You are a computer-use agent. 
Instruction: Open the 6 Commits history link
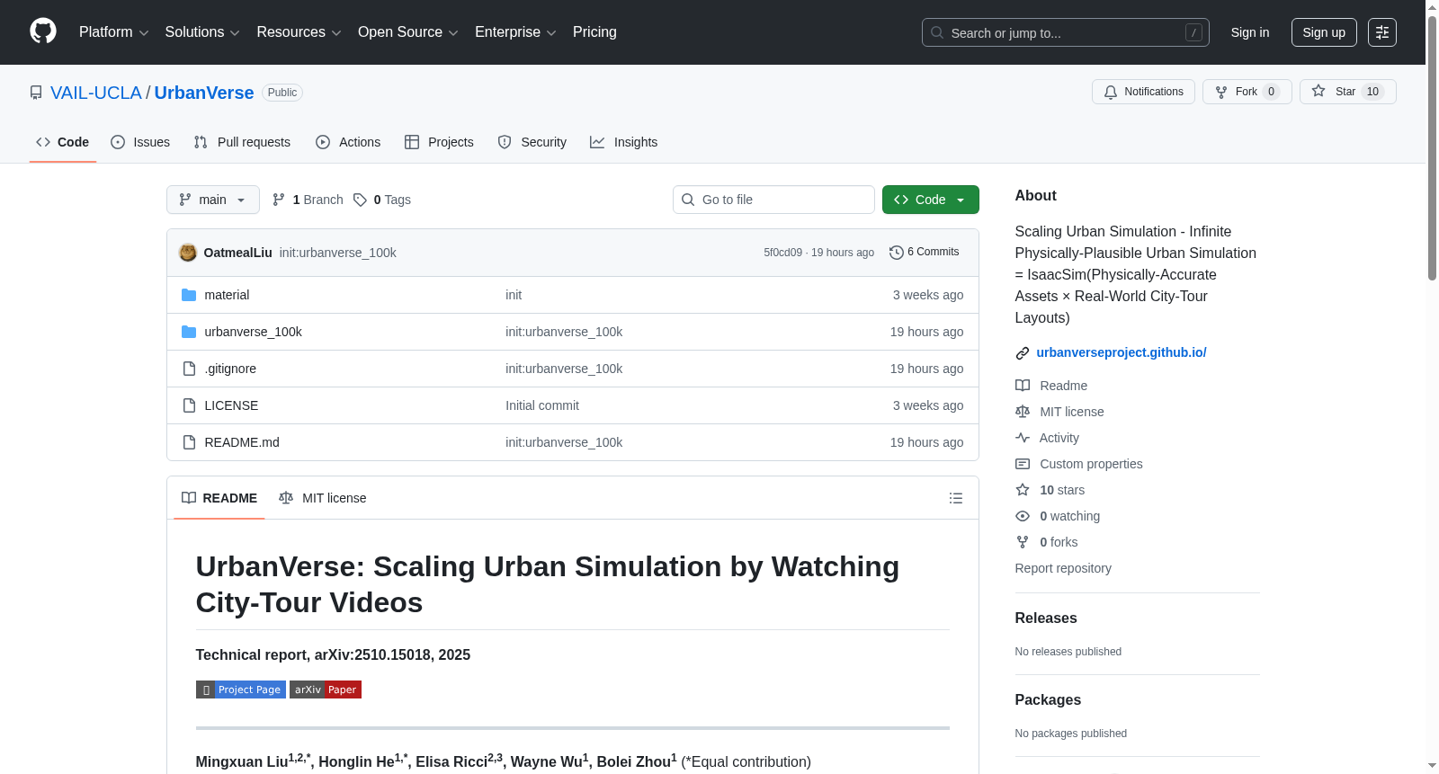[925, 252]
